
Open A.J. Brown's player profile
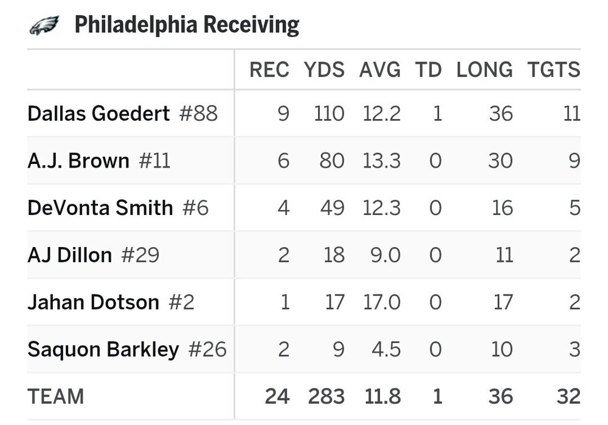point(78,161)
